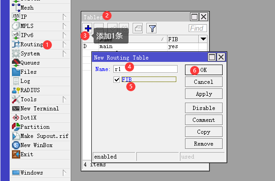Select the Dot1X menu item
The width and height of the screenshot is (275, 181).
[x=40, y=118]
